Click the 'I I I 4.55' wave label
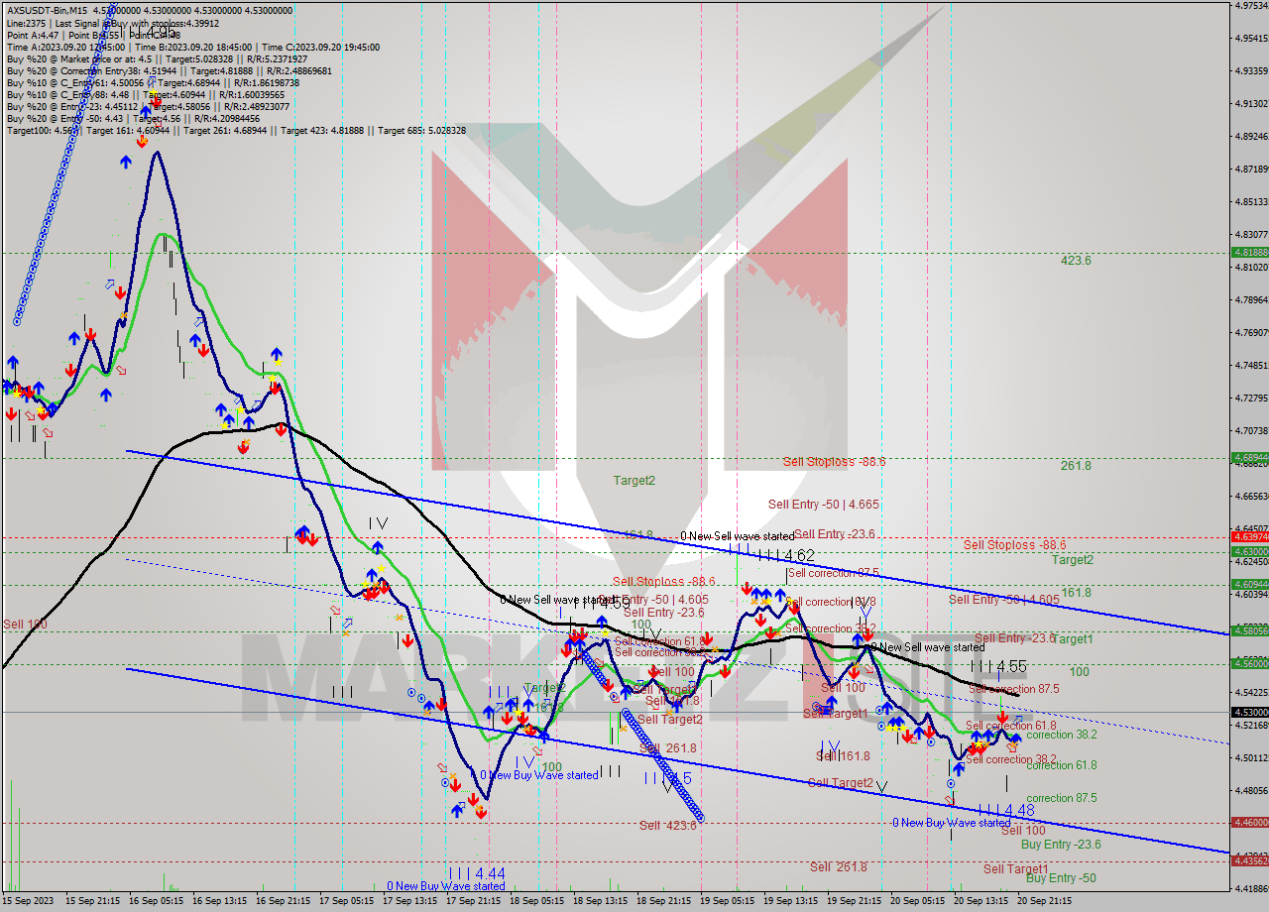 (x=998, y=666)
